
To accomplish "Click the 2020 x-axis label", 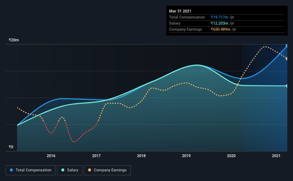I will [231, 156].
